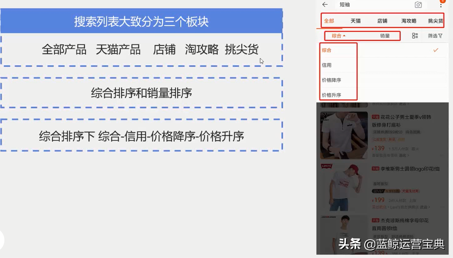
Task: Click the 新品 tag on the ¥139 shirt
Action: 392,139
